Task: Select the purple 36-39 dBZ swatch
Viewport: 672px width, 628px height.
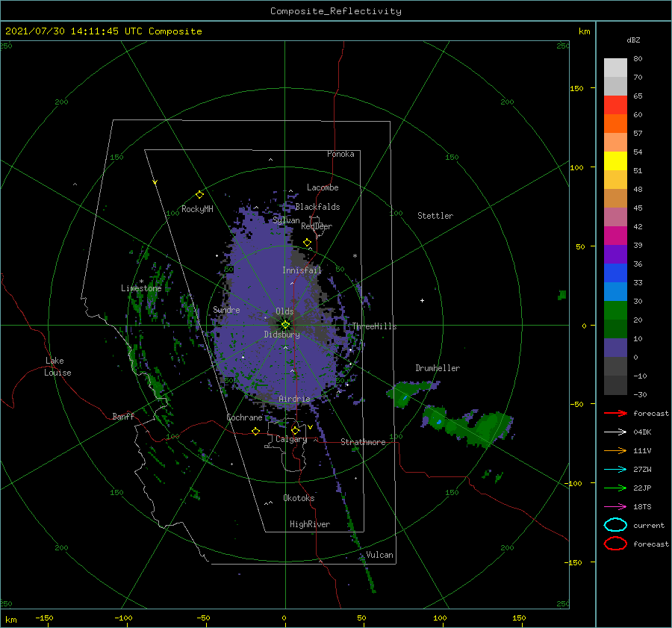Action: point(615,255)
